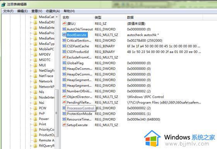Expand the RtlQueryR tree node arrow
Viewport: 217px width, 149px height.
(x=31, y=146)
